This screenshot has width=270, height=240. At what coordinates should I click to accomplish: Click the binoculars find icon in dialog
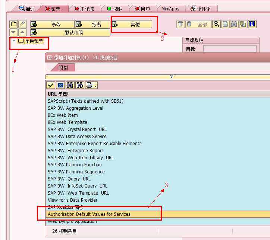70,85
